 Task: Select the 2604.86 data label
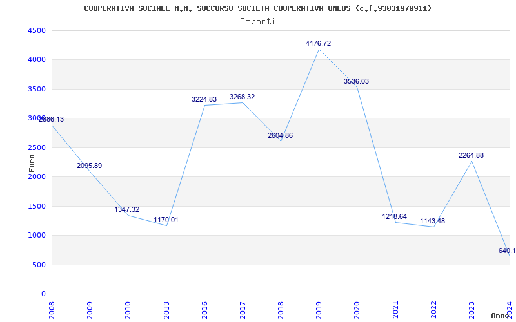280,136
